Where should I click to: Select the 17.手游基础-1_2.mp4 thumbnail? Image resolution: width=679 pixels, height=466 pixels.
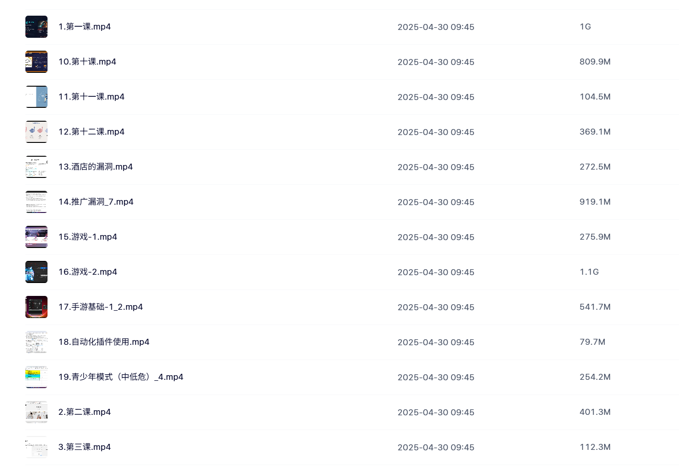click(36, 307)
